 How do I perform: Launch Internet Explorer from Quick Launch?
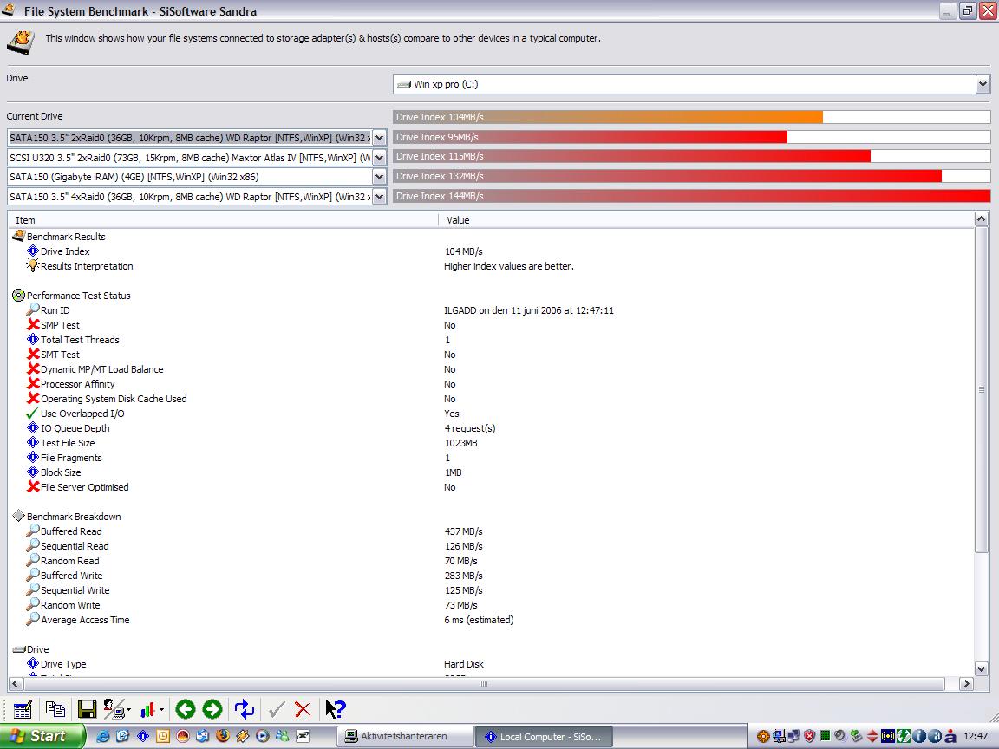[x=102, y=736]
